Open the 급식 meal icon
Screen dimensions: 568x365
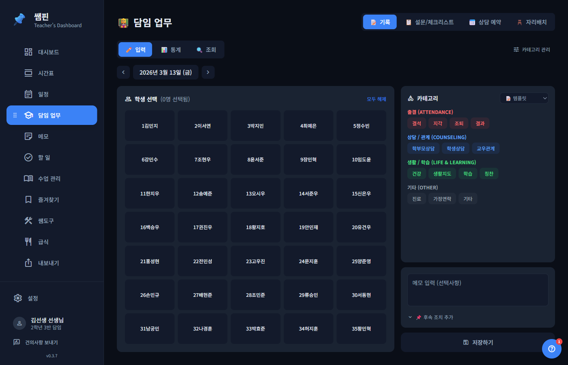point(28,242)
